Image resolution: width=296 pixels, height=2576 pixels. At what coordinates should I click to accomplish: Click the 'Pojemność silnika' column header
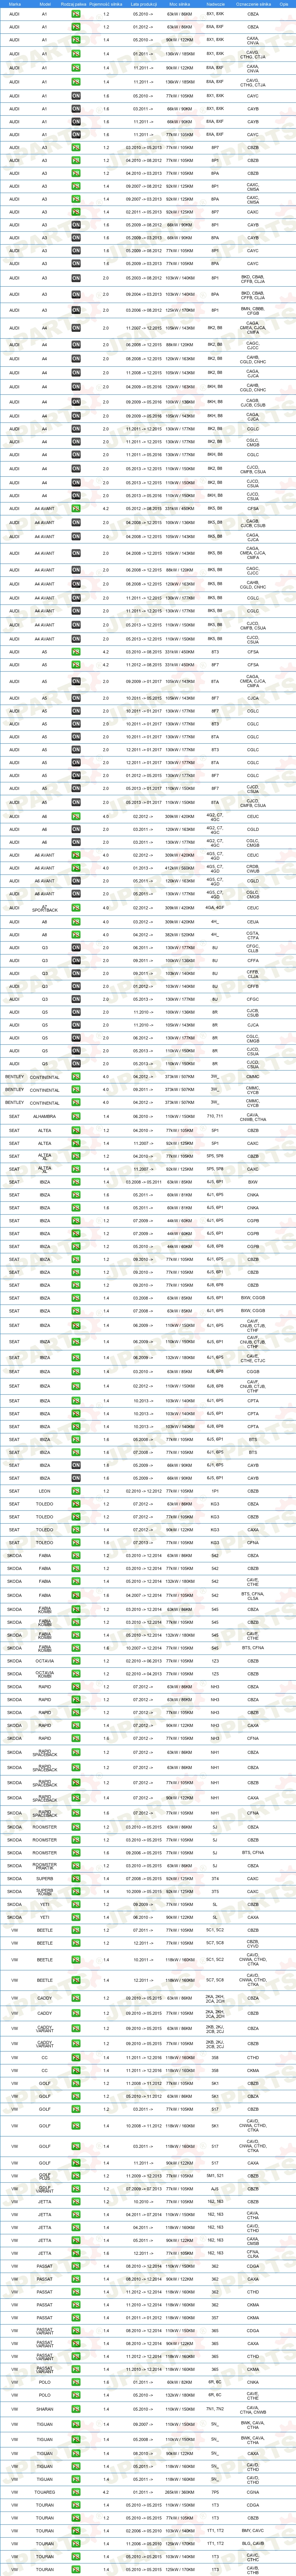tap(106, 4)
